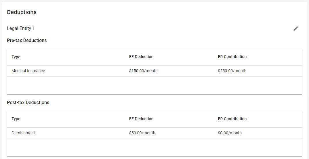
Task: Click the pencil edit icon for Legal Entity 1
Action: tap(295, 28)
